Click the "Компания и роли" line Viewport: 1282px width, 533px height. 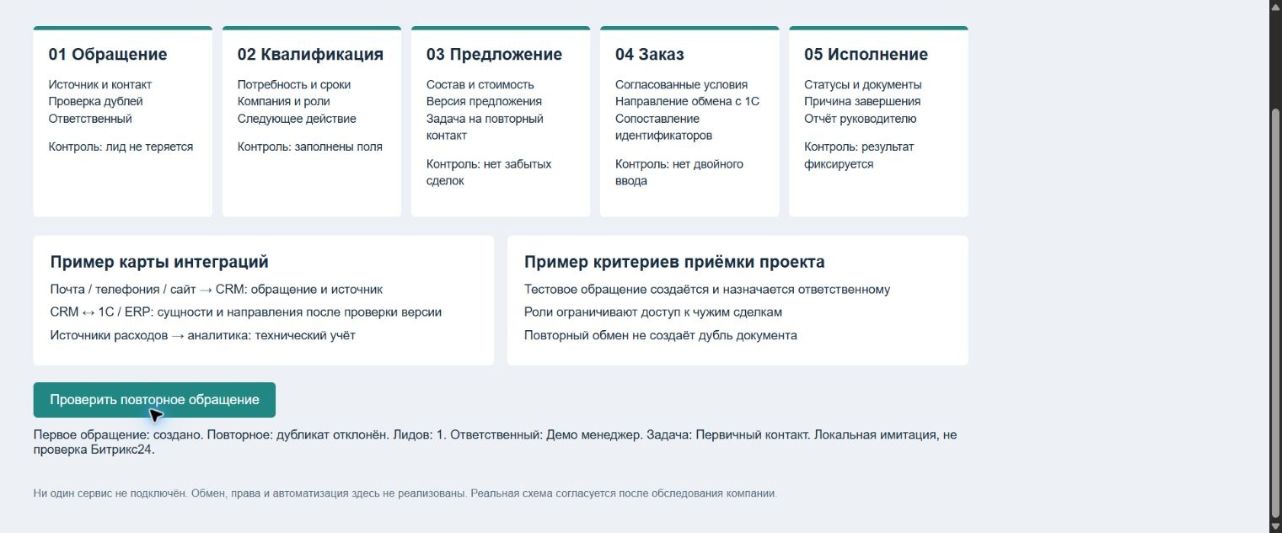pos(283,102)
